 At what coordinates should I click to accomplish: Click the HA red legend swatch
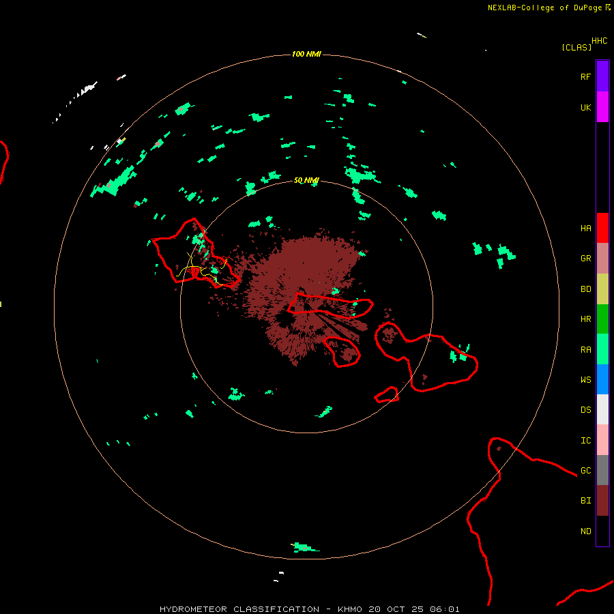pos(602,228)
